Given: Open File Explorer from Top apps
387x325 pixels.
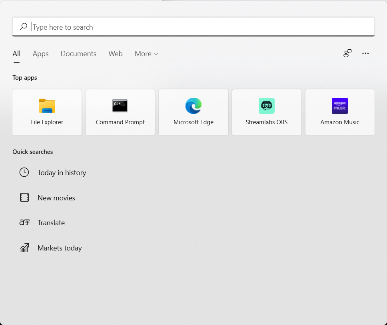Looking at the screenshot, I should pos(47,112).
